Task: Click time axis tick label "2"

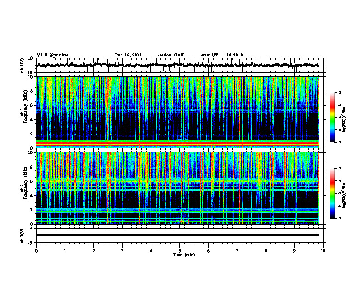Action: [x=94, y=251]
